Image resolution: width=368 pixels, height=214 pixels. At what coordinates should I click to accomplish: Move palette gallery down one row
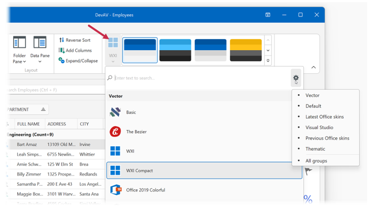268,50
